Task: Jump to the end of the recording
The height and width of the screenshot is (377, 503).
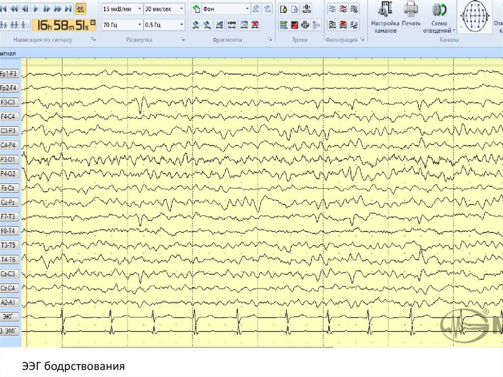Action: [x=68, y=8]
